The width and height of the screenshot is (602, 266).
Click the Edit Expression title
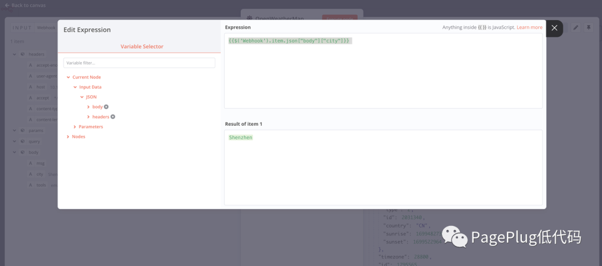(x=87, y=30)
